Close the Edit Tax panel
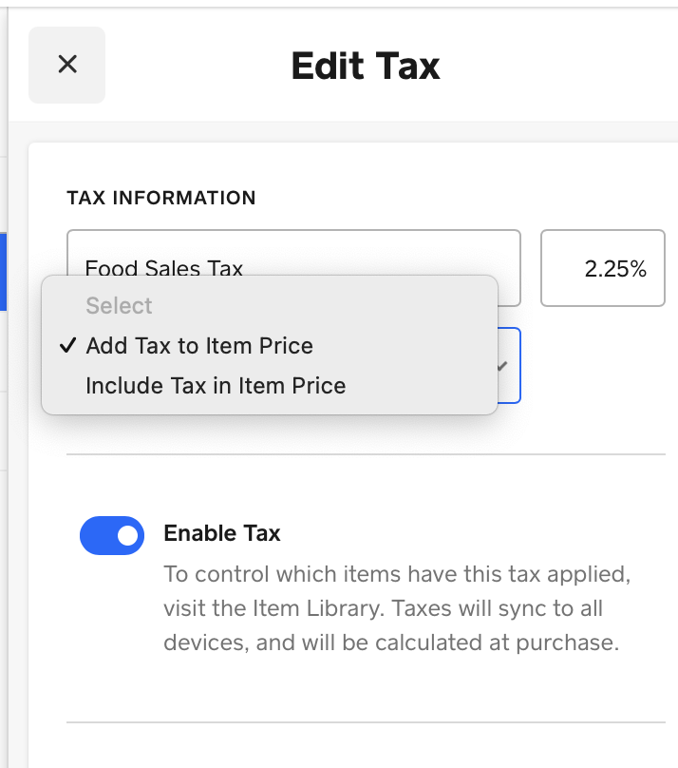 pyautogui.click(x=66, y=65)
